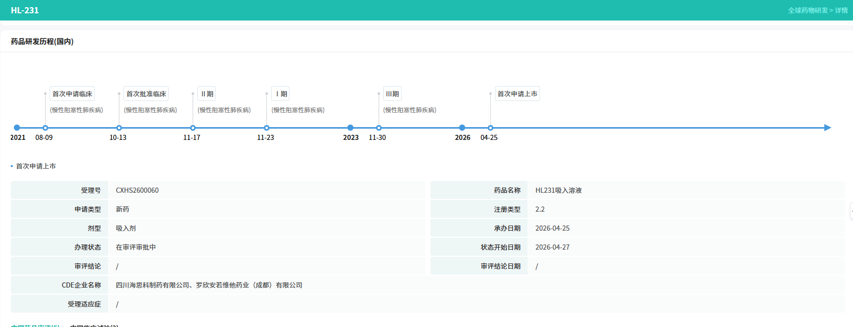Select the I期 milestone tag
853x327 pixels.
[281, 94]
